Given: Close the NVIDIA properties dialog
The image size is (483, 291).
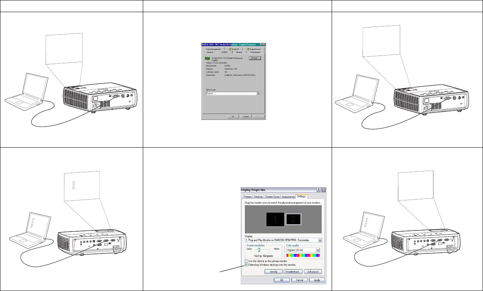Looking at the screenshot, I should [x=264, y=45].
